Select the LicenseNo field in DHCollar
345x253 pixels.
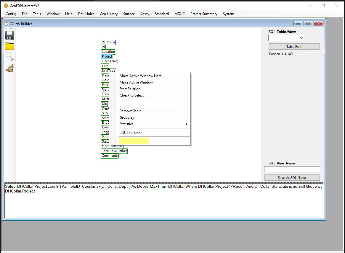click(x=109, y=61)
